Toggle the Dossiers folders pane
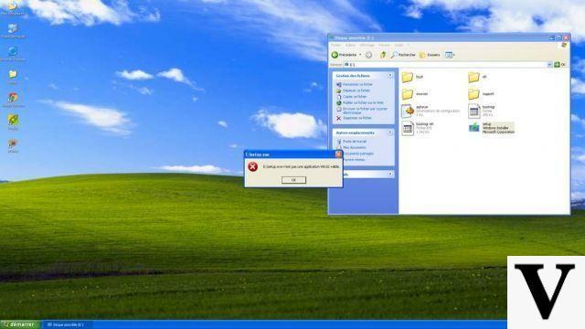The height and width of the screenshot is (329, 585). click(x=430, y=55)
